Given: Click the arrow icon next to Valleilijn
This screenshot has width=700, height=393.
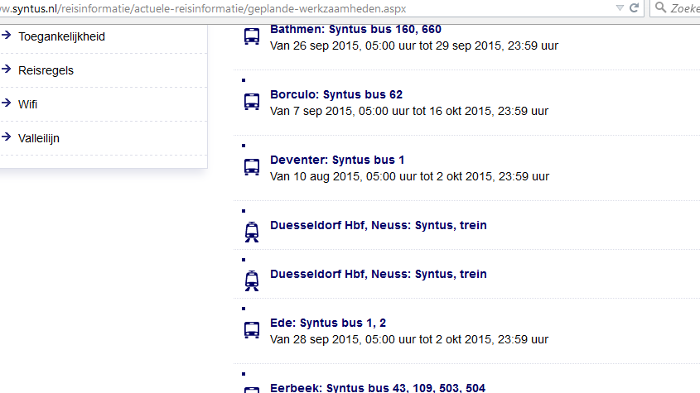Looking at the screenshot, I should pyautogui.click(x=7, y=137).
